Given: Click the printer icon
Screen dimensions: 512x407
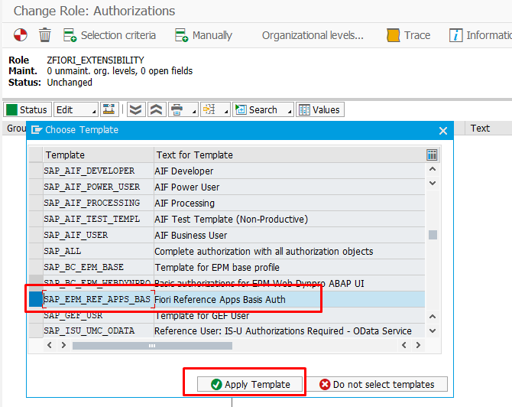Looking at the screenshot, I should (177, 109).
